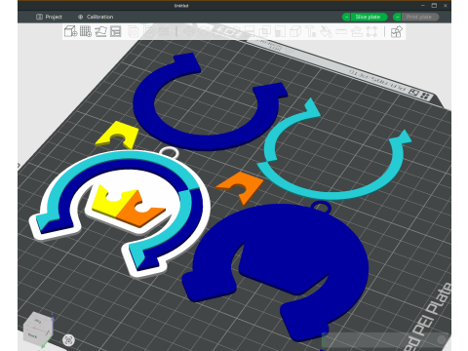
Task: Open the Calibration tab
Action: click(x=96, y=17)
